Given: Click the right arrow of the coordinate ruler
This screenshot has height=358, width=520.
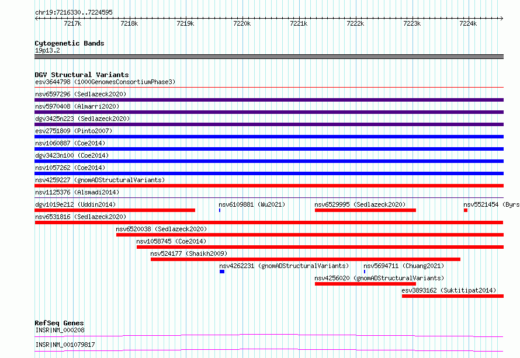Looking at the screenshot, I should pos(501,19).
